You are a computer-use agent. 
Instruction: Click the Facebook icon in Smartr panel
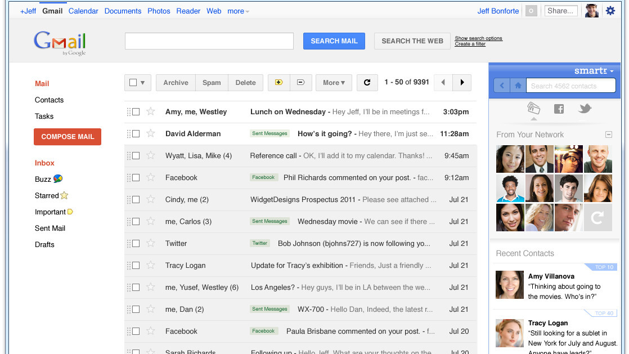point(559,109)
